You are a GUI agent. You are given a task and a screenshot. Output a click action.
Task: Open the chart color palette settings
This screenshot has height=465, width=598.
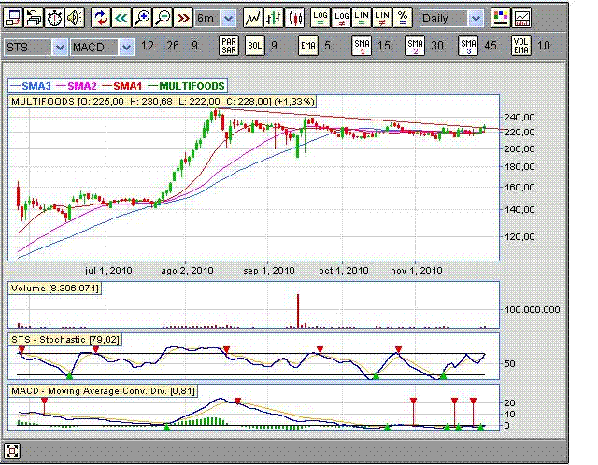[501, 18]
